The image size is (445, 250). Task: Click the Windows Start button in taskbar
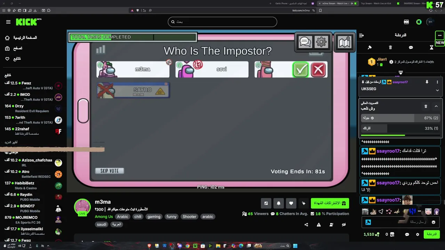coord(295,246)
